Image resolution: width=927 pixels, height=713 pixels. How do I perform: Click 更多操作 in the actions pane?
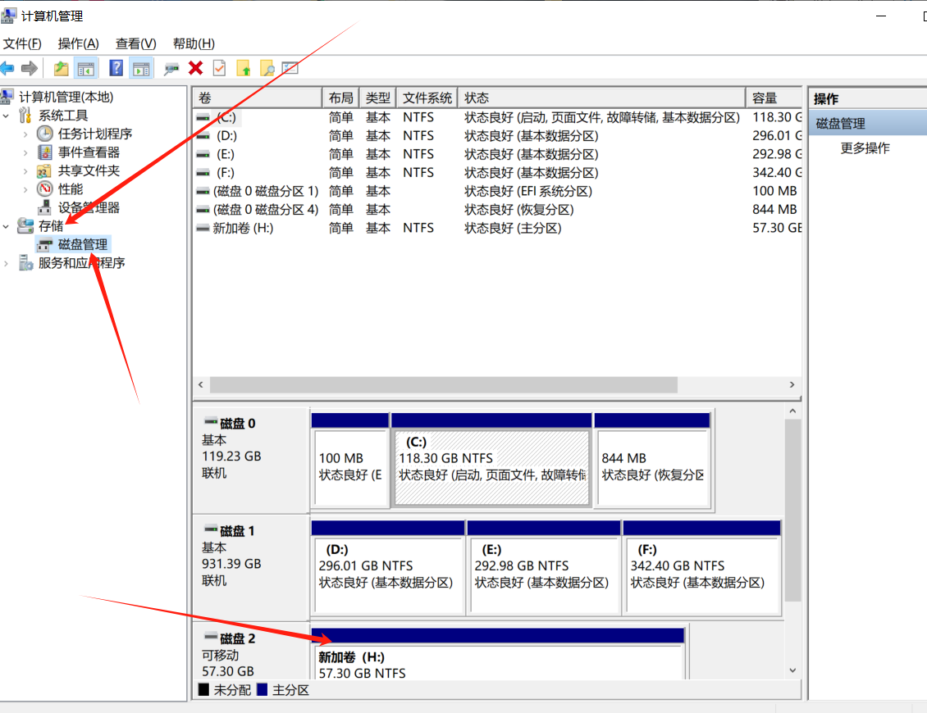click(865, 148)
